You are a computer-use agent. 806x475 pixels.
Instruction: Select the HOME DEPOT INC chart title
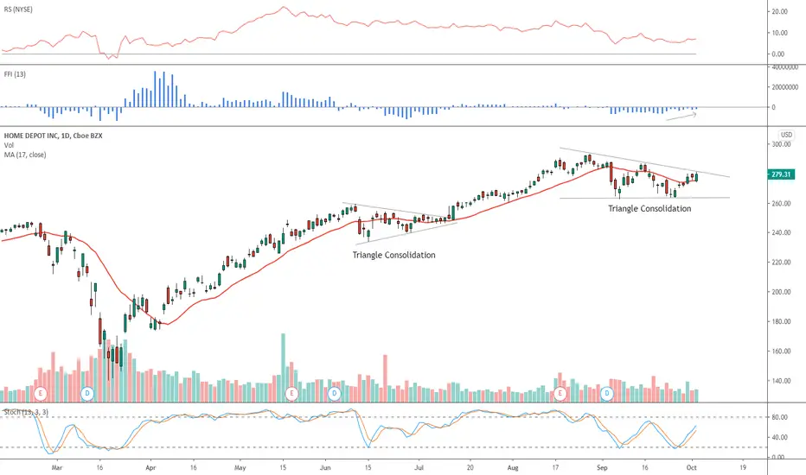[x=53, y=136]
